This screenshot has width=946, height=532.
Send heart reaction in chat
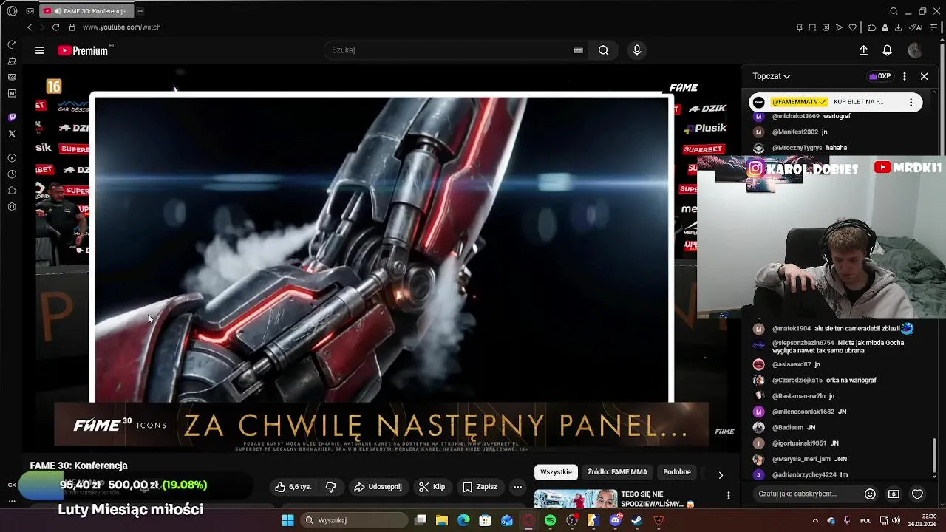pos(917,494)
